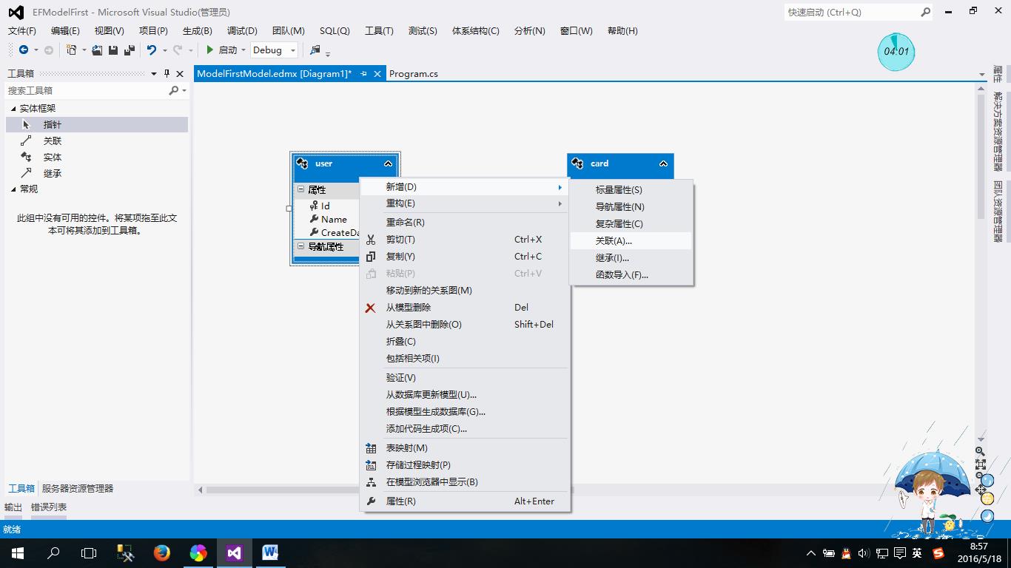Choose 关联(A)... in the submenu

pyautogui.click(x=631, y=240)
